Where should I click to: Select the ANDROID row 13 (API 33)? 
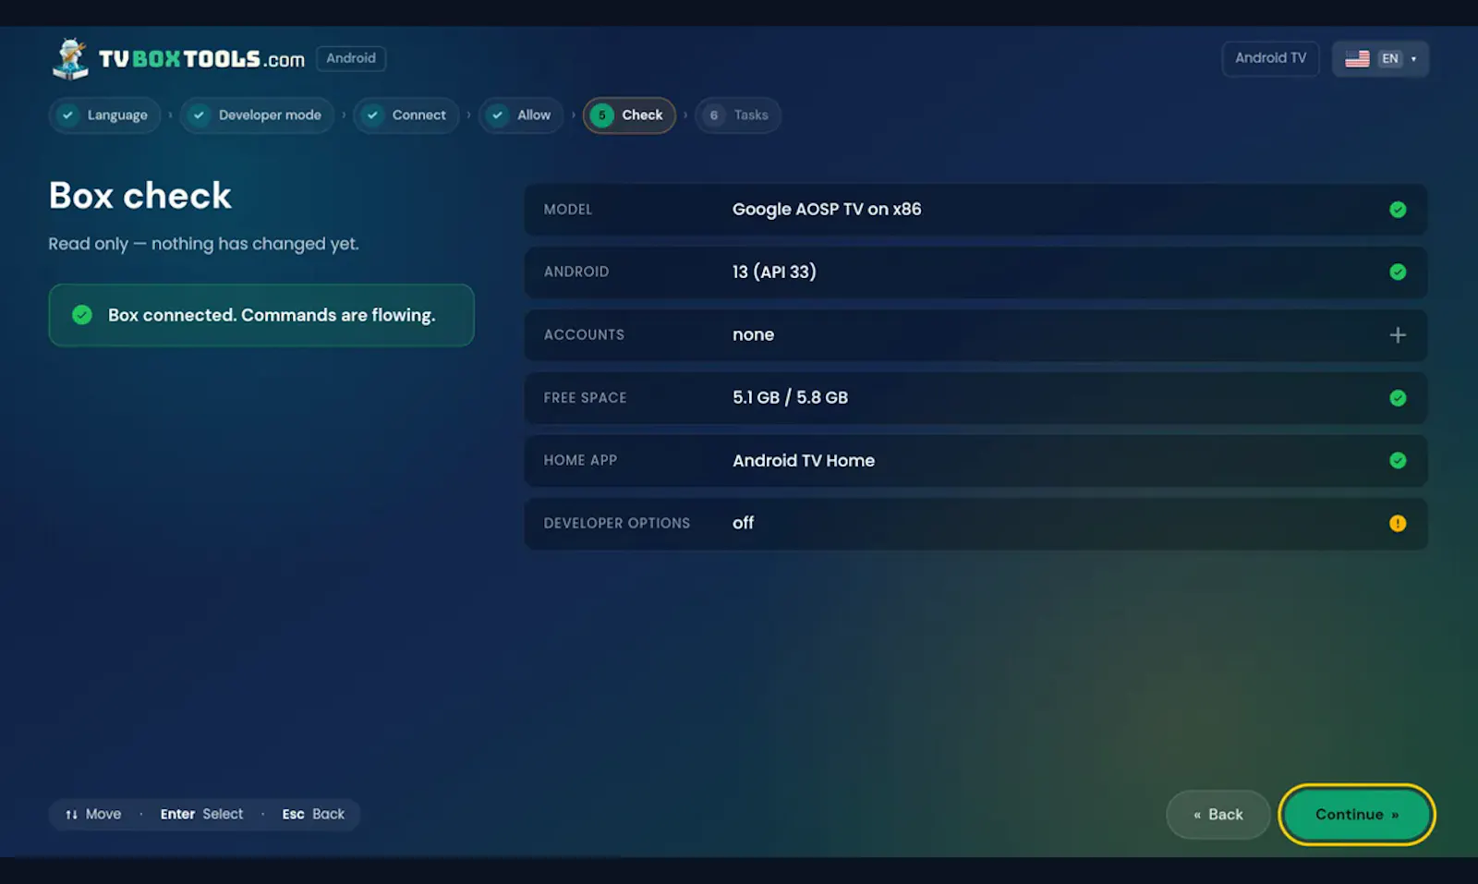(x=975, y=272)
